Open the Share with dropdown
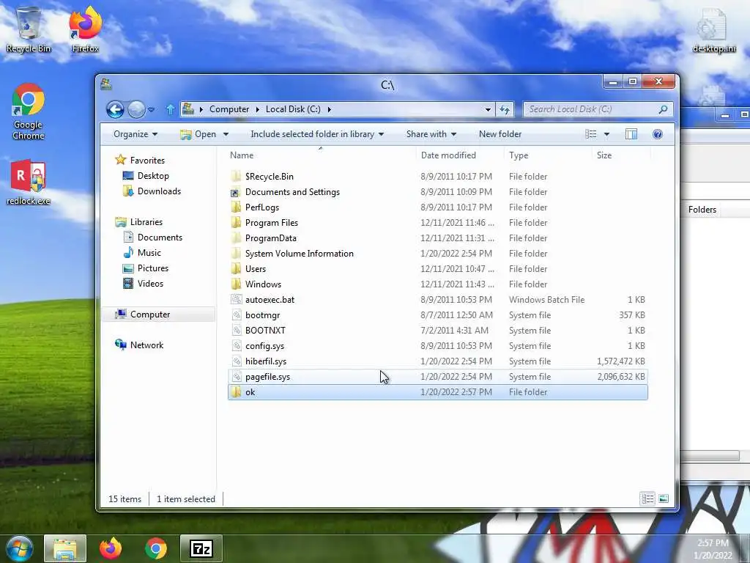The image size is (750, 563). coord(431,134)
